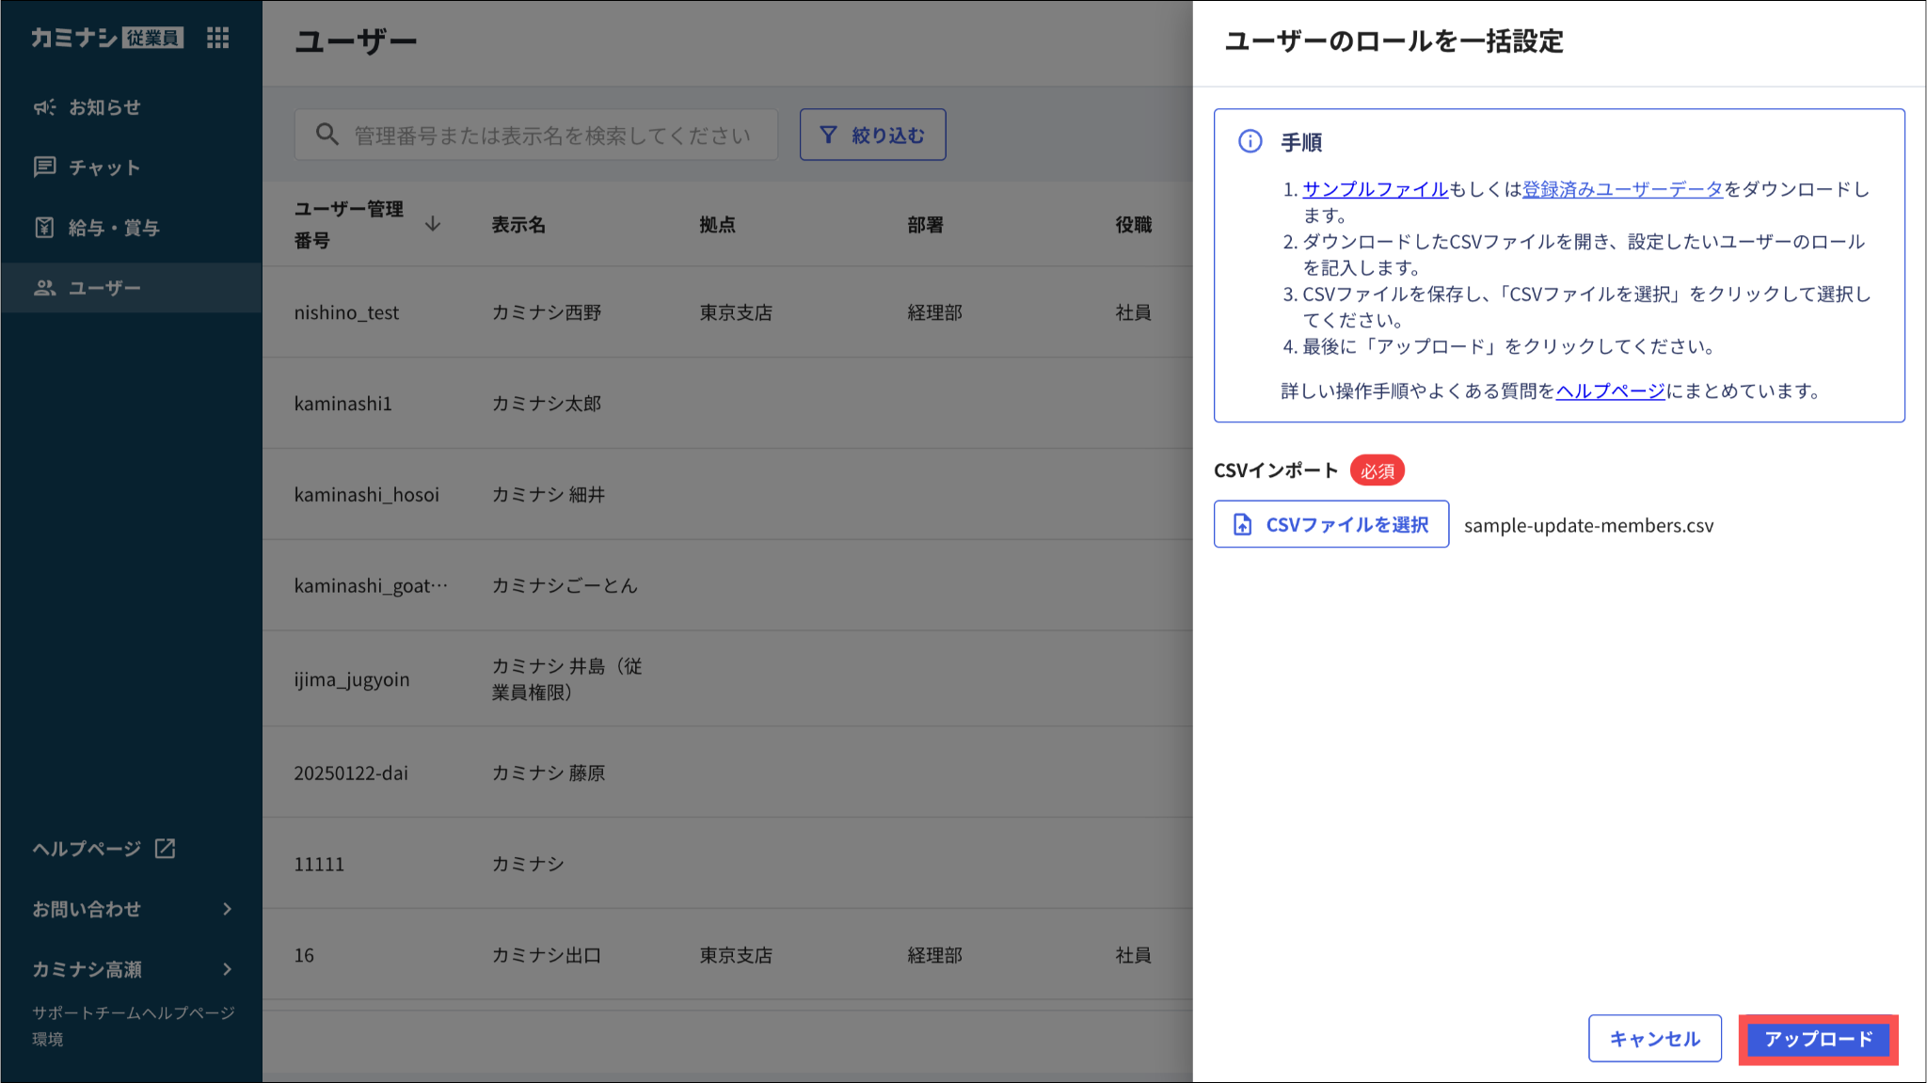
Task: Expand the お問い合わせ chevron
Action: [x=227, y=909]
